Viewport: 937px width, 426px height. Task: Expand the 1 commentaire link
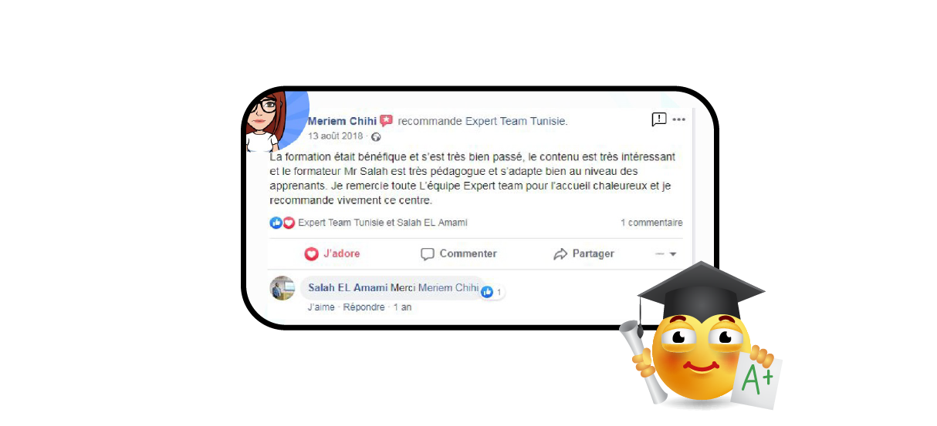coord(651,223)
